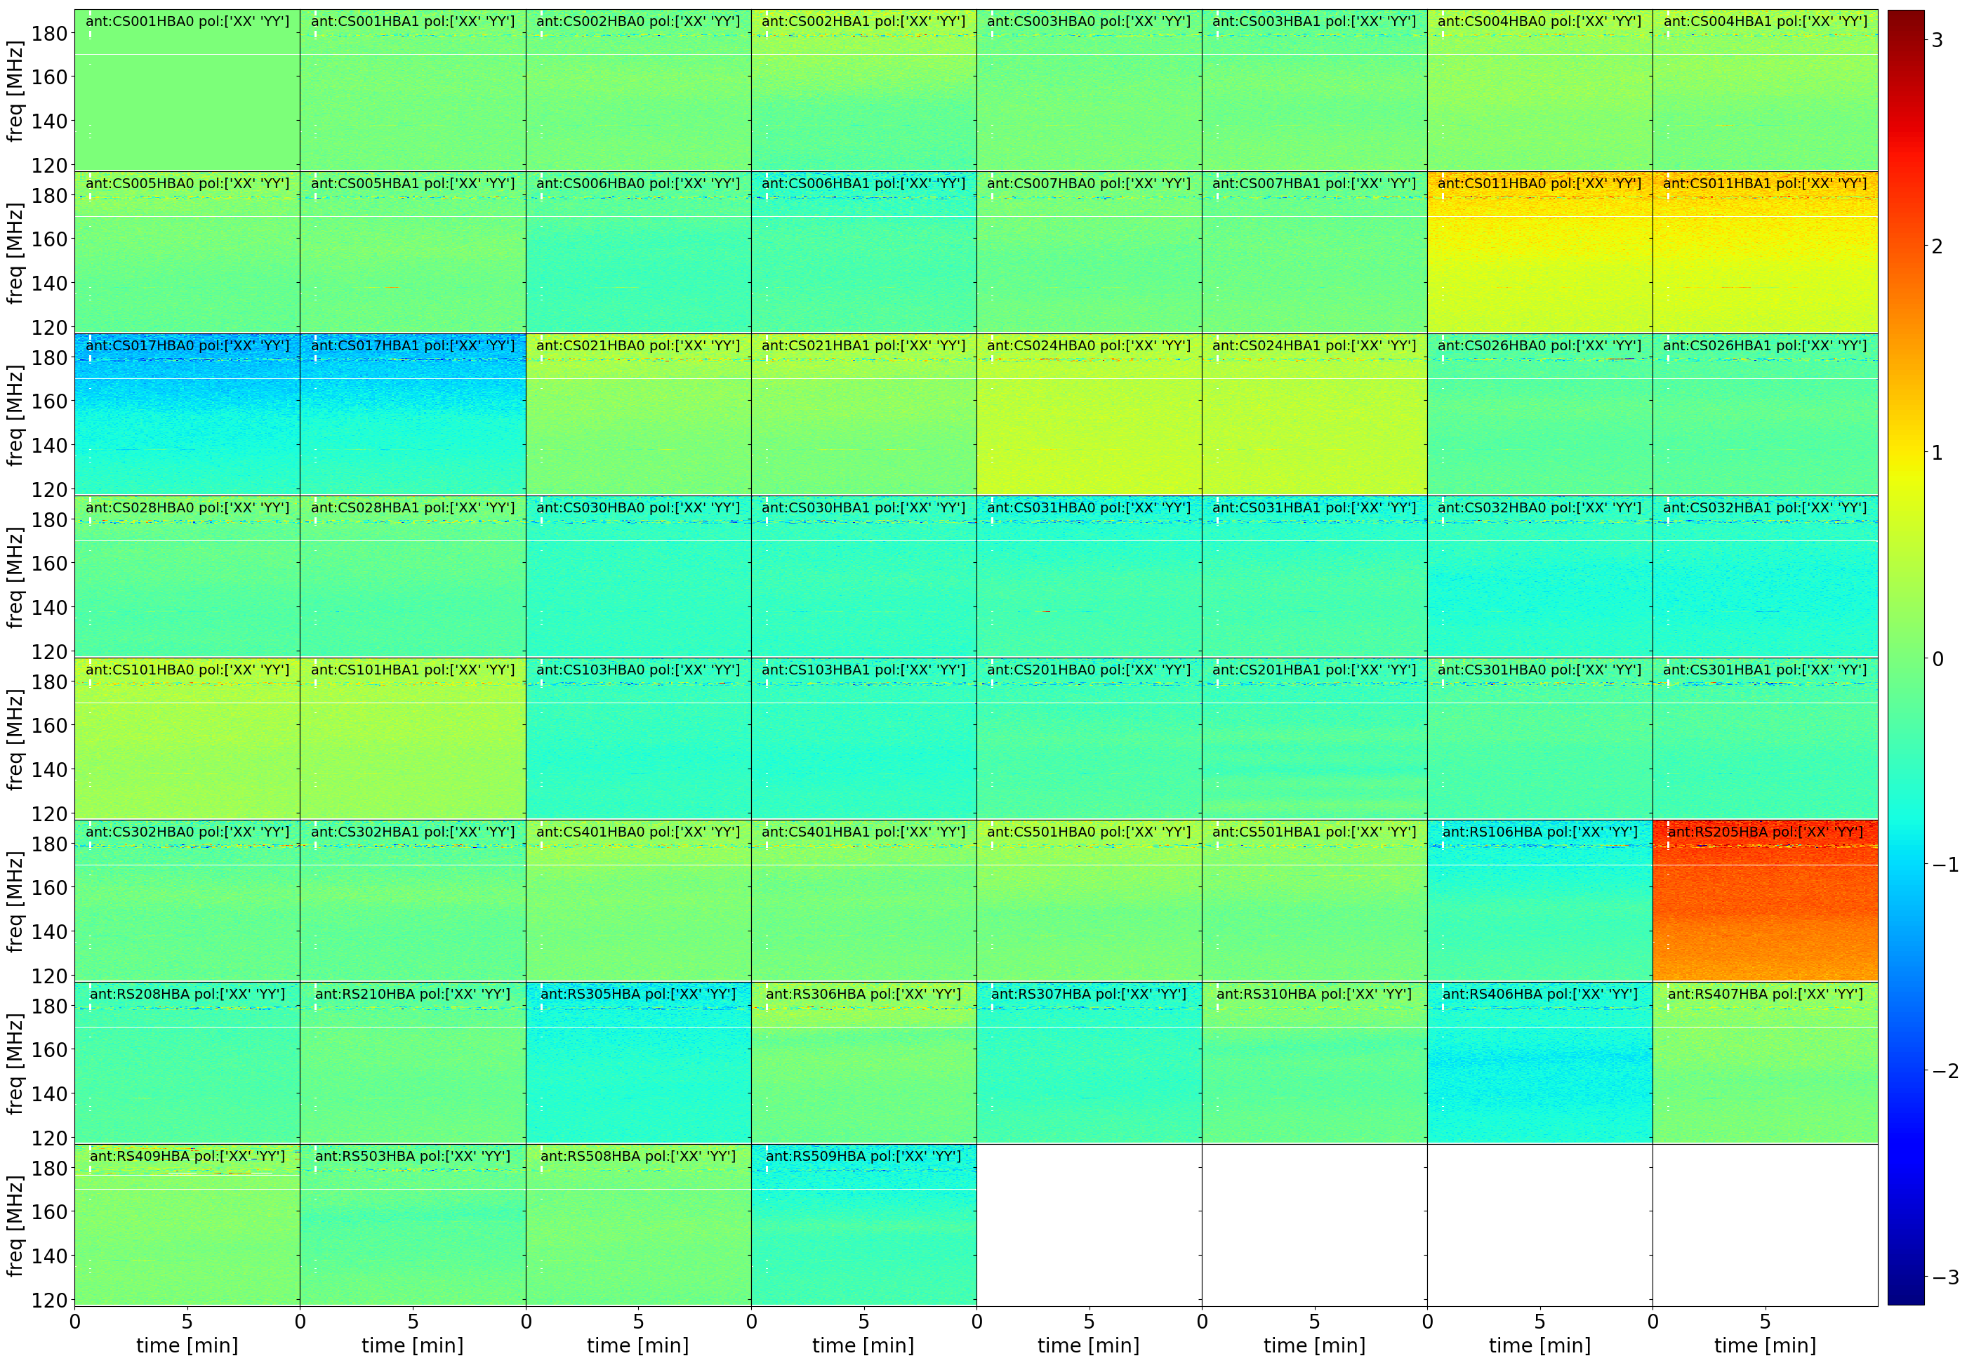Click the CS101HBA1 antenna panel
Image resolution: width=1967 pixels, height=1363 pixels.
coord(413,738)
